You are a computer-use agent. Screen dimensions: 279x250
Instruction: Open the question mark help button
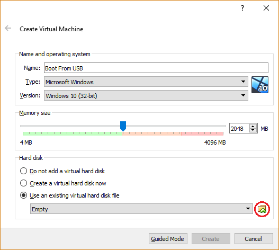point(242,8)
